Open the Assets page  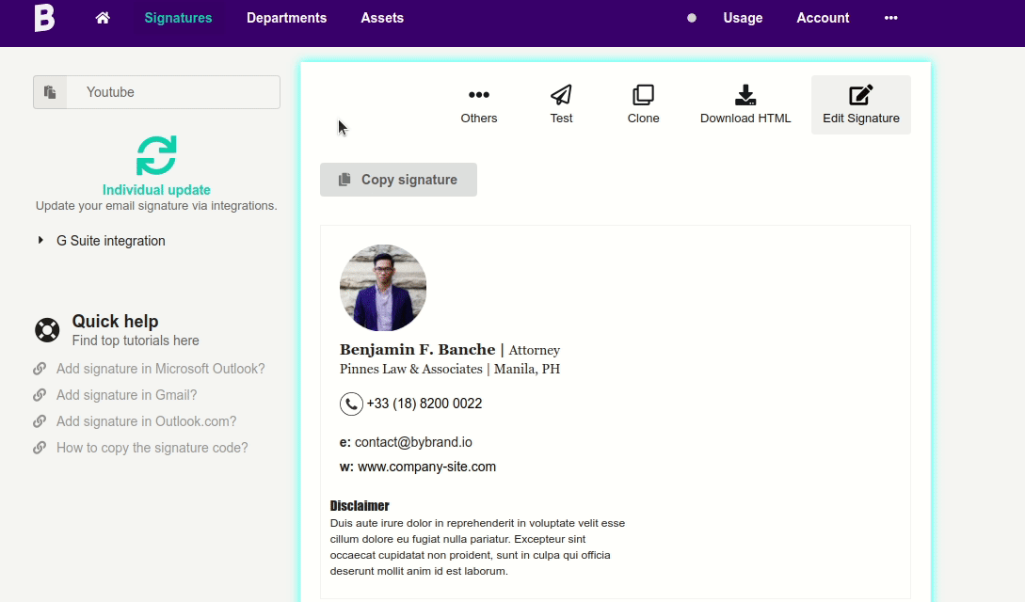click(x=382, y=18)
